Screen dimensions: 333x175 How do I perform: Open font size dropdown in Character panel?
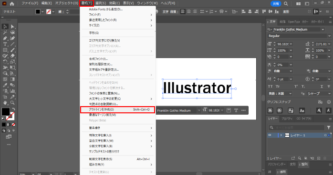pos(291,44)
